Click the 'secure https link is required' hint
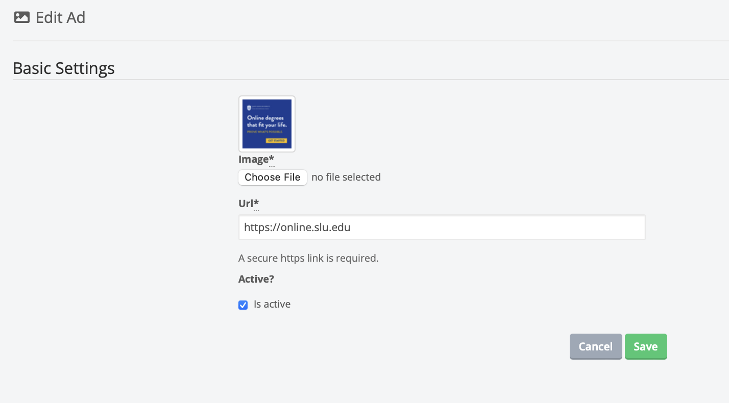Screen dimensions: 729x403 (308, 258)
